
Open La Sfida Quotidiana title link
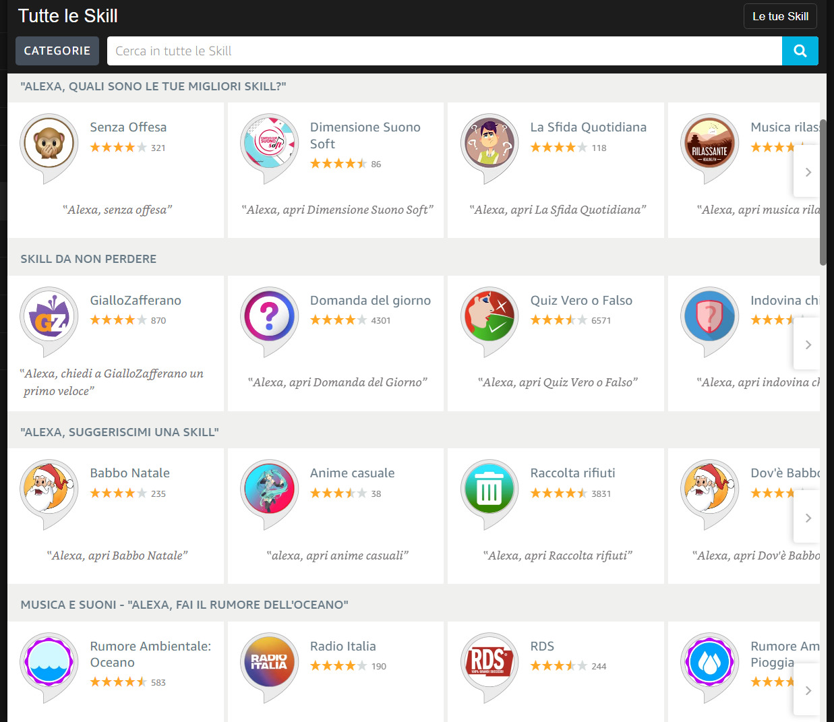pyautogui.click(x=588, y=127)
